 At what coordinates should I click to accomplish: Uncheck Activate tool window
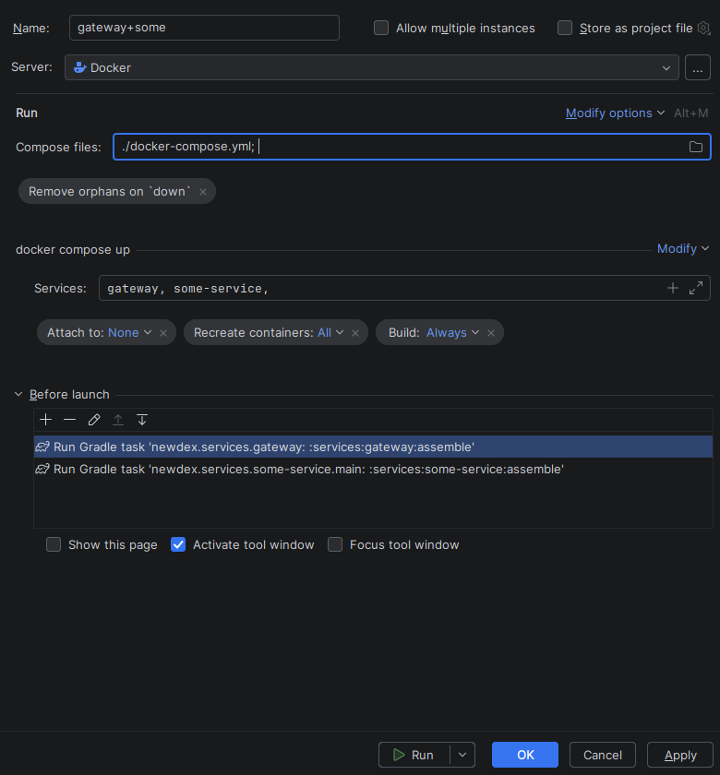click(178, 544)
